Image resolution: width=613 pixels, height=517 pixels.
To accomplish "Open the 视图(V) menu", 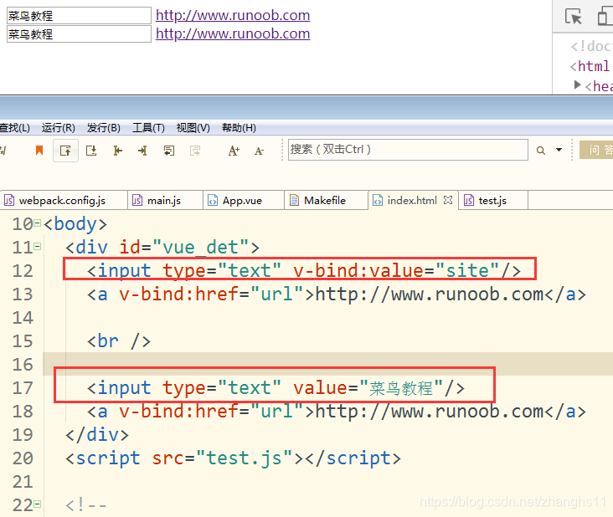I will point(193,128).
